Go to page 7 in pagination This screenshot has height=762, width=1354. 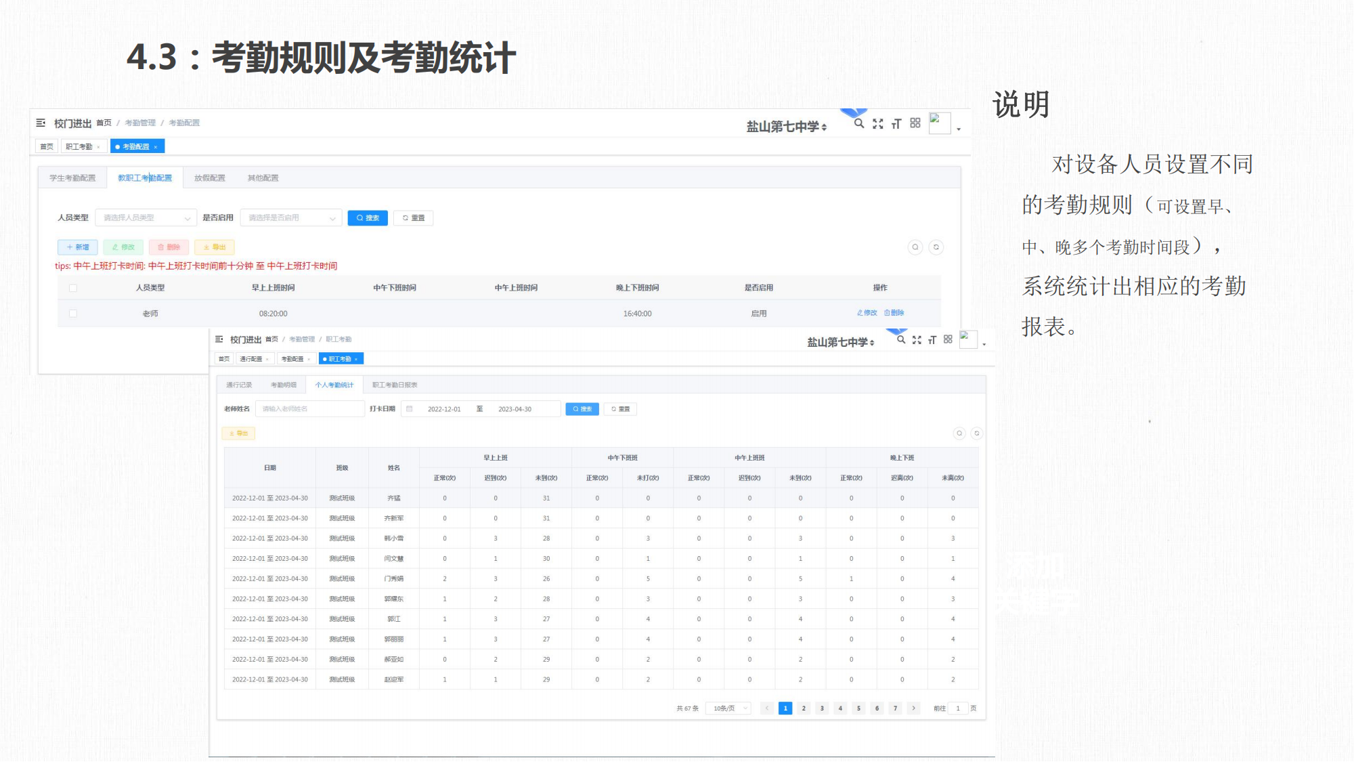(895, 708)
